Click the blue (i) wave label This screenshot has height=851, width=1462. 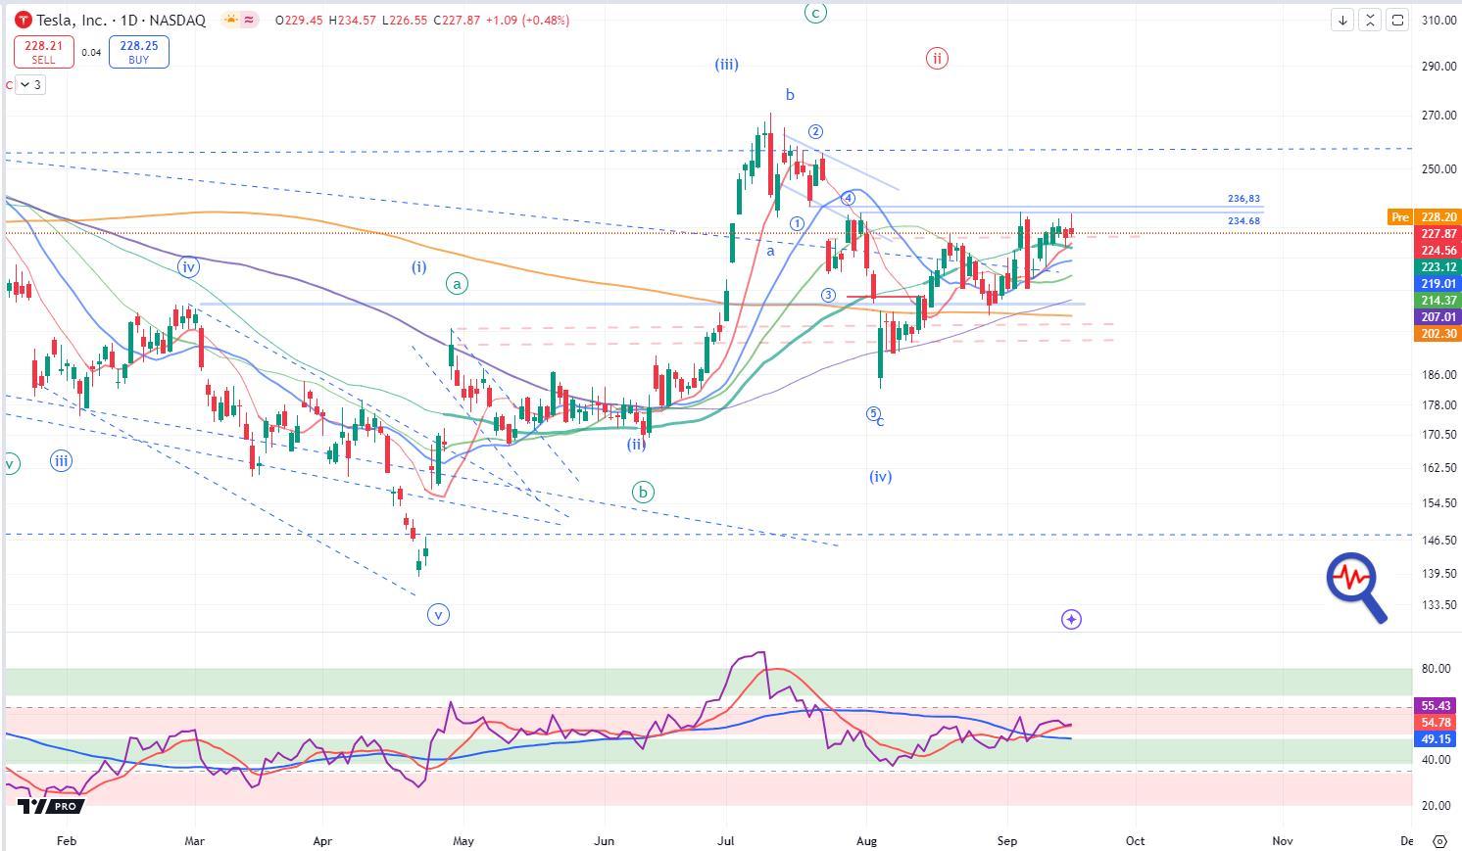click(x=418, y=266)
